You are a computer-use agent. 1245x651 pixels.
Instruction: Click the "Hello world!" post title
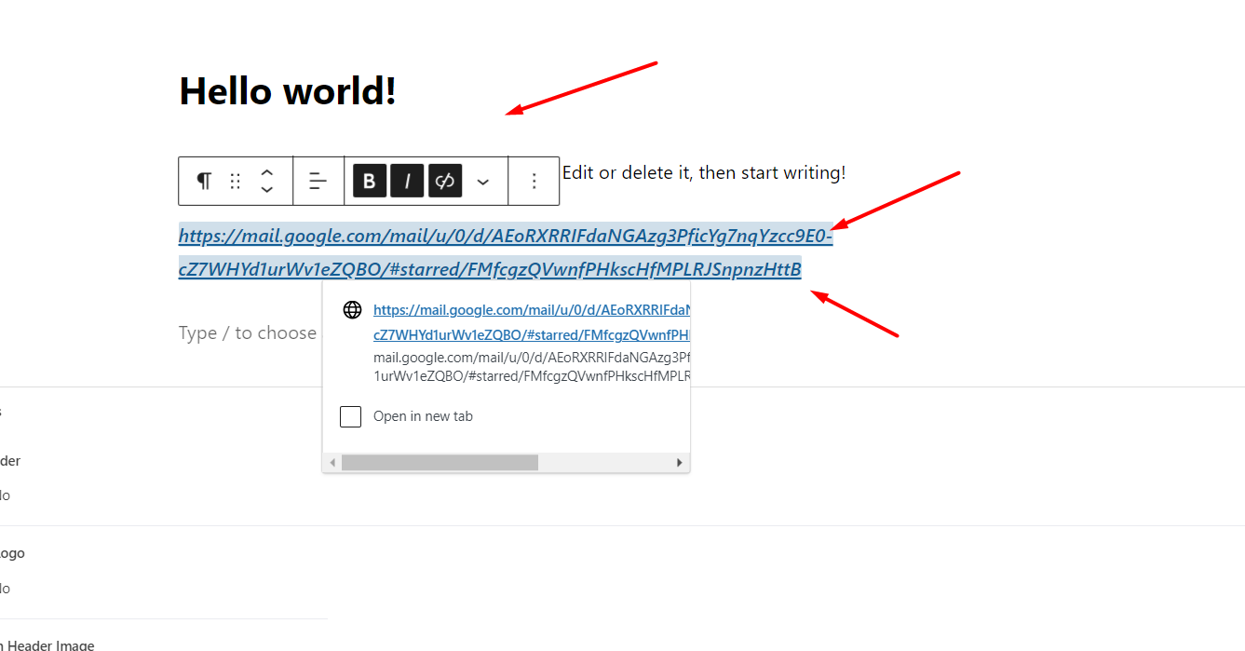pyautogui.click(x=288, y=91)
